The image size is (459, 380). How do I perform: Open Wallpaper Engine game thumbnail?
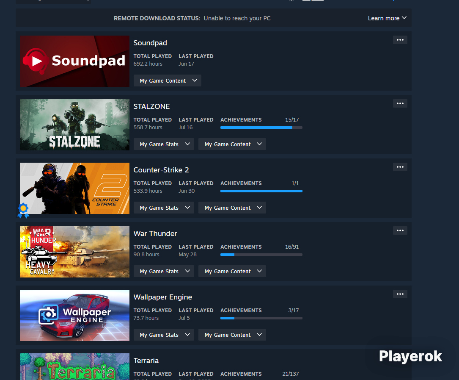click(x=74, y=316)
